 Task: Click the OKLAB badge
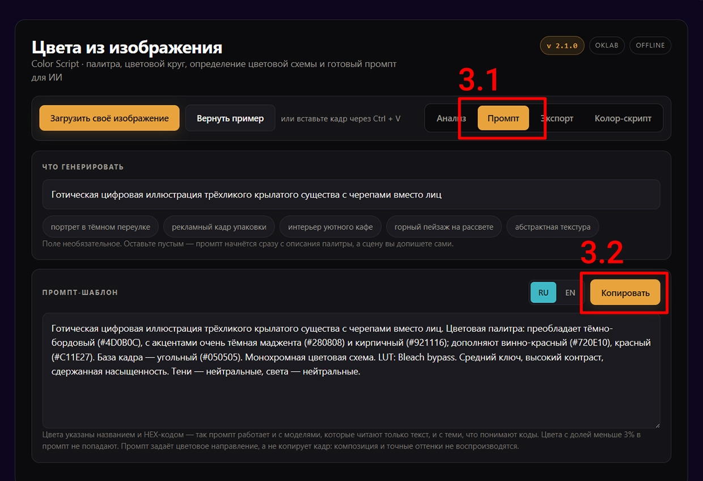pyautogui.click(x=607, y=45)
